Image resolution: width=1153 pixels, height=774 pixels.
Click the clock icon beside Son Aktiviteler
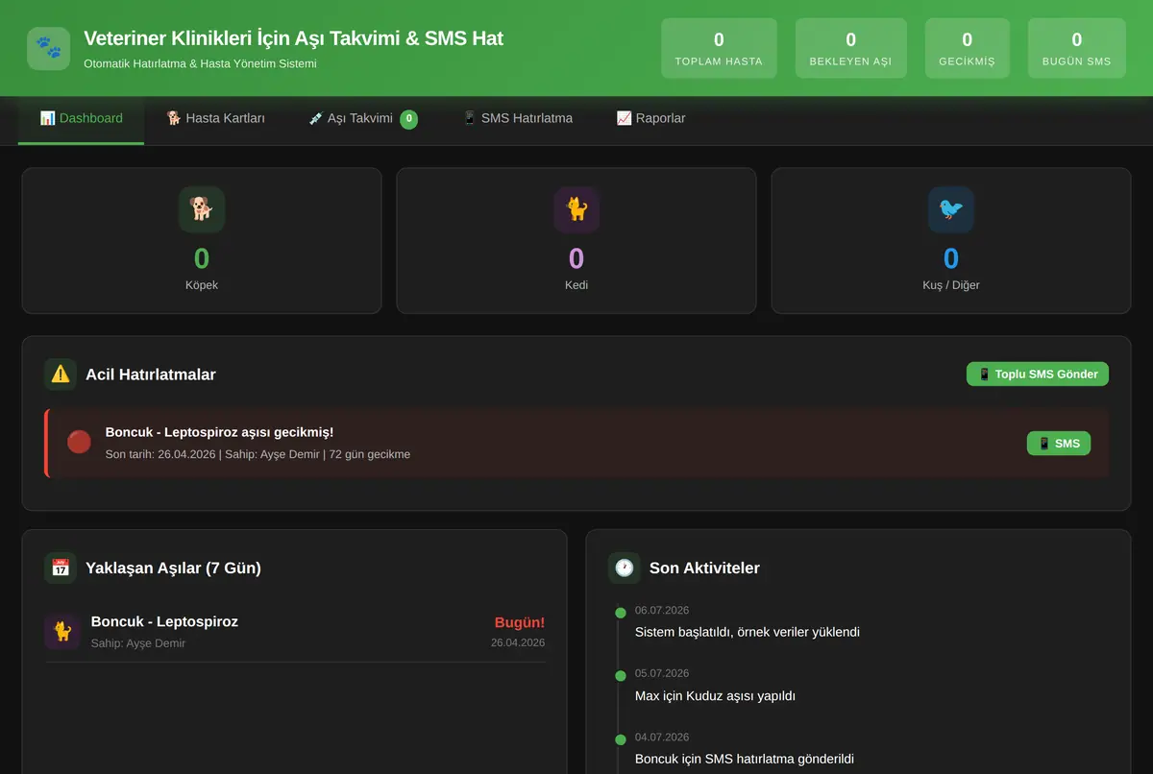[625, 568]
